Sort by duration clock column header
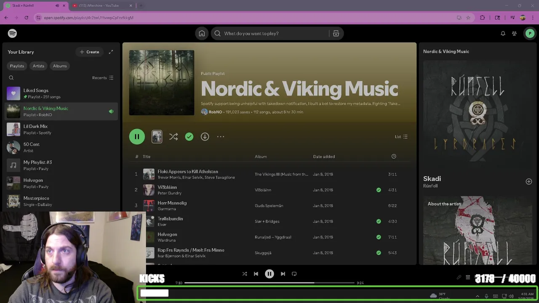Viewport: 539px width, 303px height. [394, 156]
